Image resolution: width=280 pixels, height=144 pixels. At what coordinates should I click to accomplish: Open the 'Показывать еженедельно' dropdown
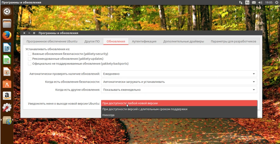click(x=179, y=90)
